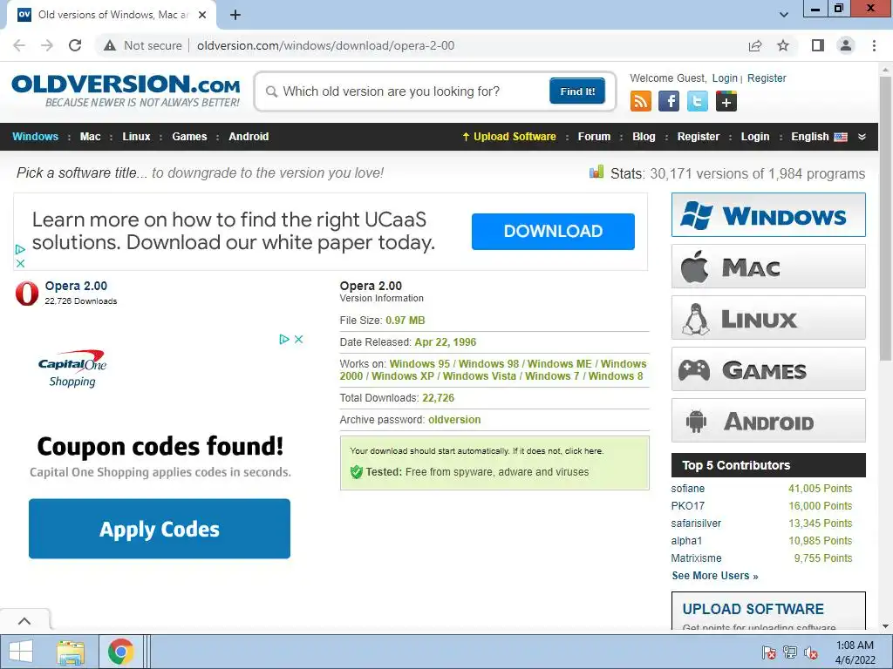This screenshot has height=669, width=893.
Task: Select Linux in the nav bar
Action: point(136,137)
